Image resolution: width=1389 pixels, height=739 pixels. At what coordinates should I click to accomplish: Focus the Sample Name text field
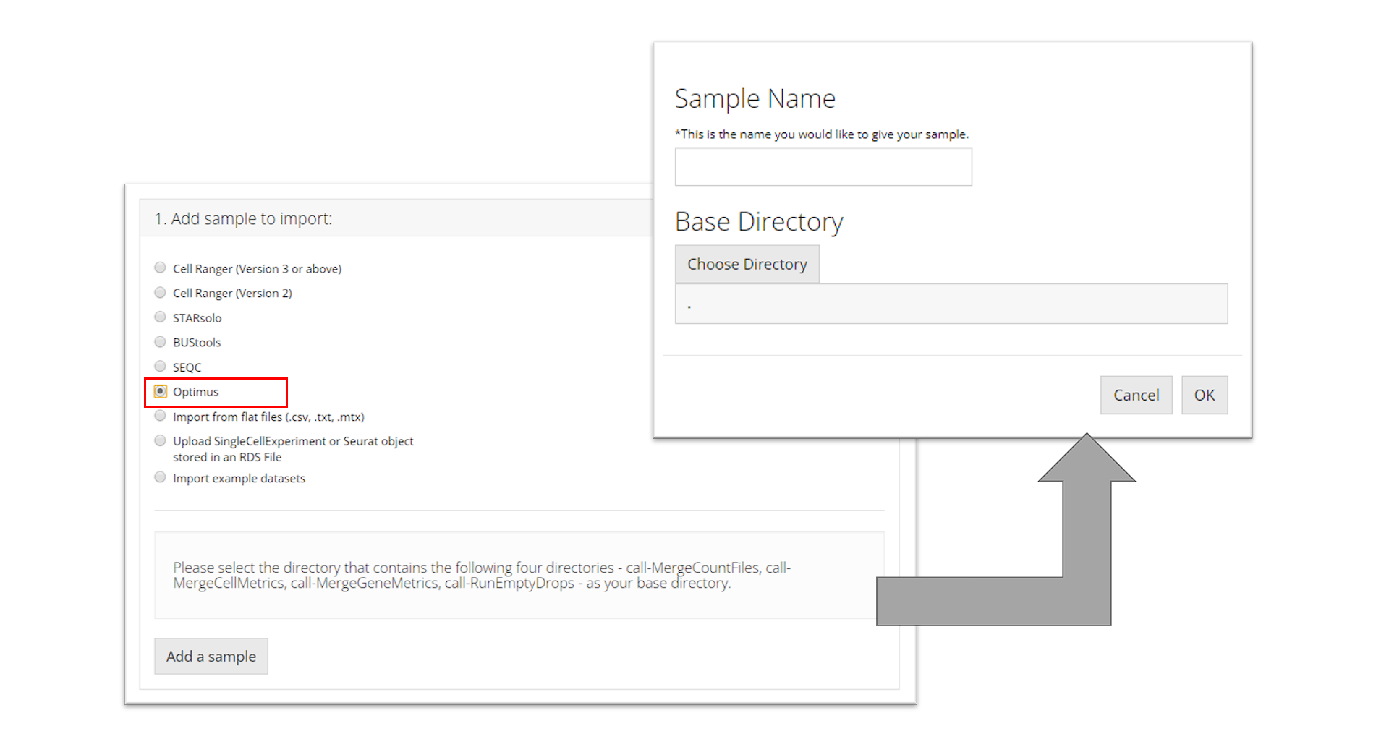tap(823, 167)
